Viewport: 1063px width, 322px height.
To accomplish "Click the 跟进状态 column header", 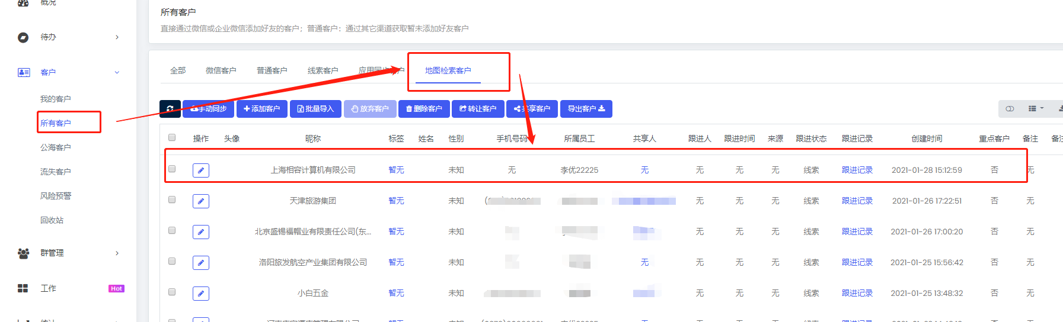I will point(811,139).
